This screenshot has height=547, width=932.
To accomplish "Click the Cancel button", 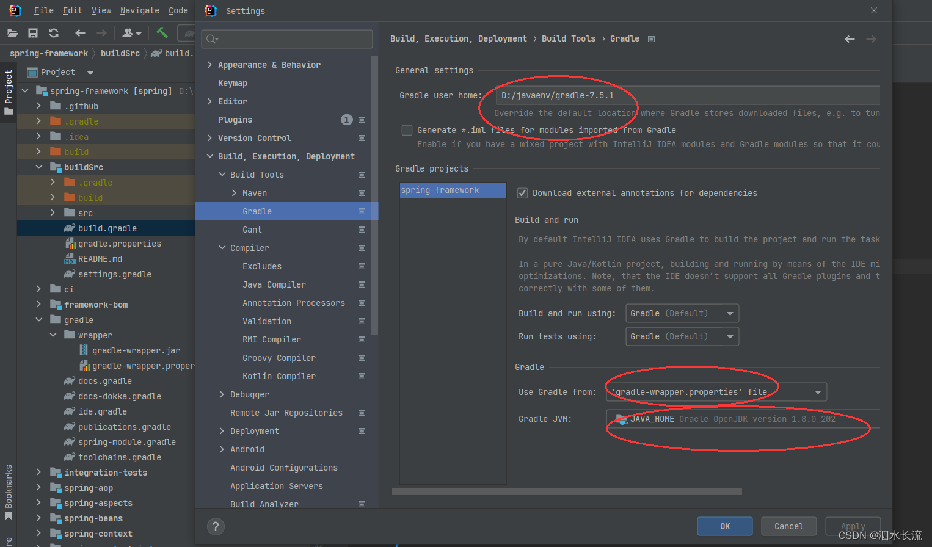I will click(789, 526).
